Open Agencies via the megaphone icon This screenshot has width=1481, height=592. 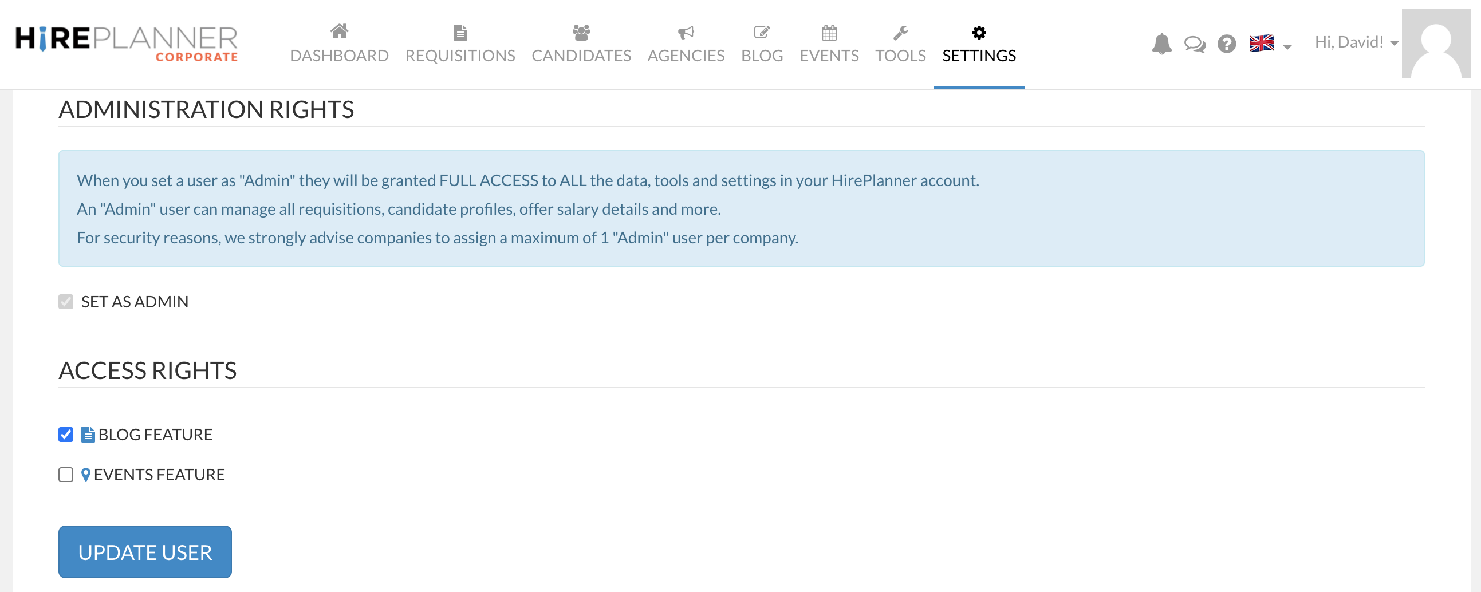(x=686, y=33)
